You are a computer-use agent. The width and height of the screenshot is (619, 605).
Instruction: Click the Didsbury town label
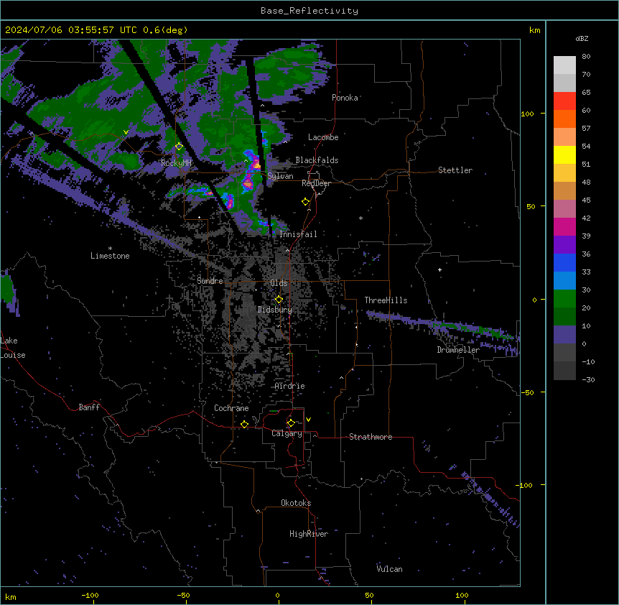click(274, 310)
